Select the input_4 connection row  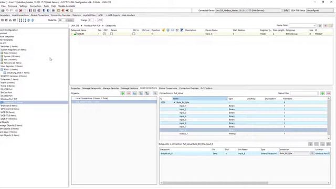(x=243, y=117)
